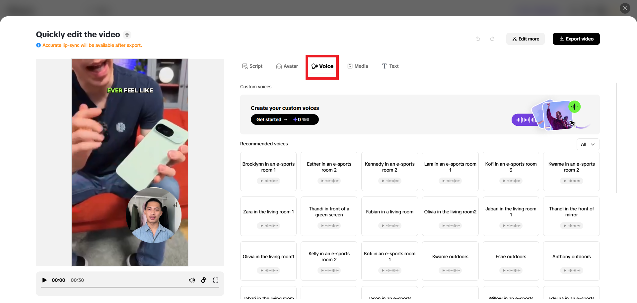The width and height of the screenshot is (637, 303).
Task: Play Brooklynn in an e-sports room 1 sample
Action: 268,181
